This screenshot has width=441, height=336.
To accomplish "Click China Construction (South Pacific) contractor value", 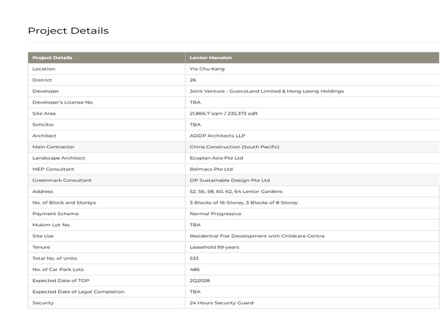I will coord(234,147).
